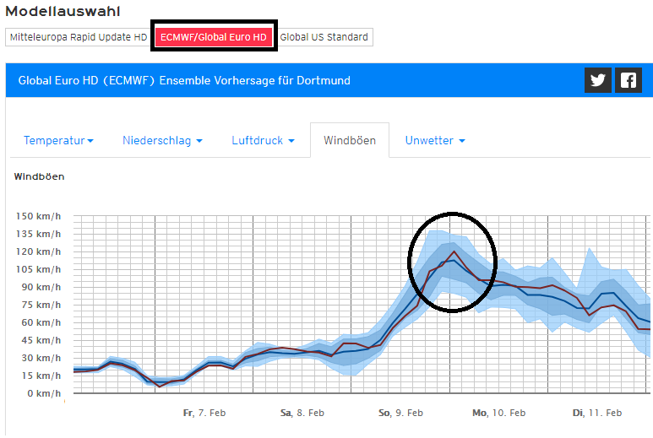Select Mitteleuropa Rapid Update HD model
This screenshot has width=653, height=438.
coord(79,37)
